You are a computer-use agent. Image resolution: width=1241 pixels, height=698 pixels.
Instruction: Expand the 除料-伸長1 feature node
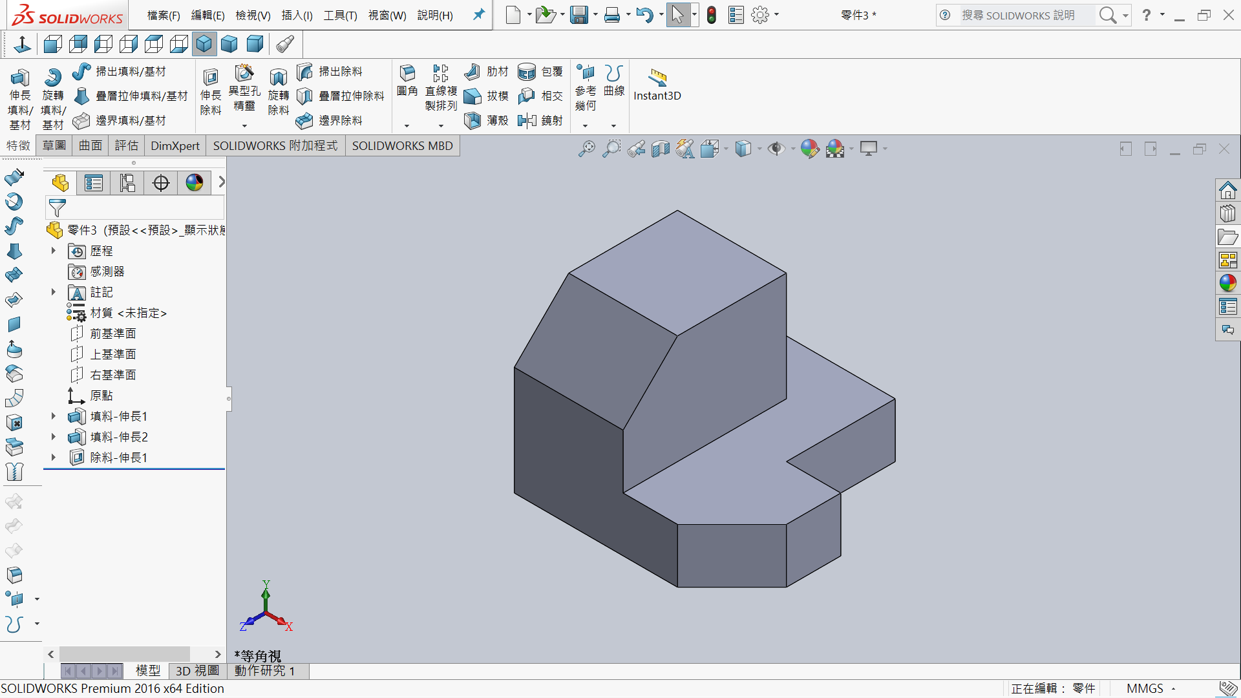coord(54,458)
